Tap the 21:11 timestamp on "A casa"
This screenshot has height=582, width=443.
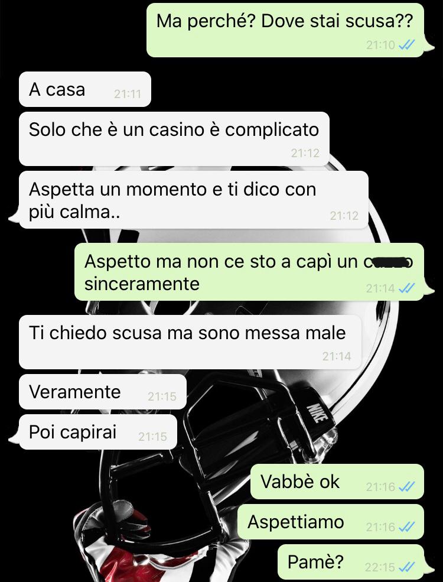pos(128,95)
